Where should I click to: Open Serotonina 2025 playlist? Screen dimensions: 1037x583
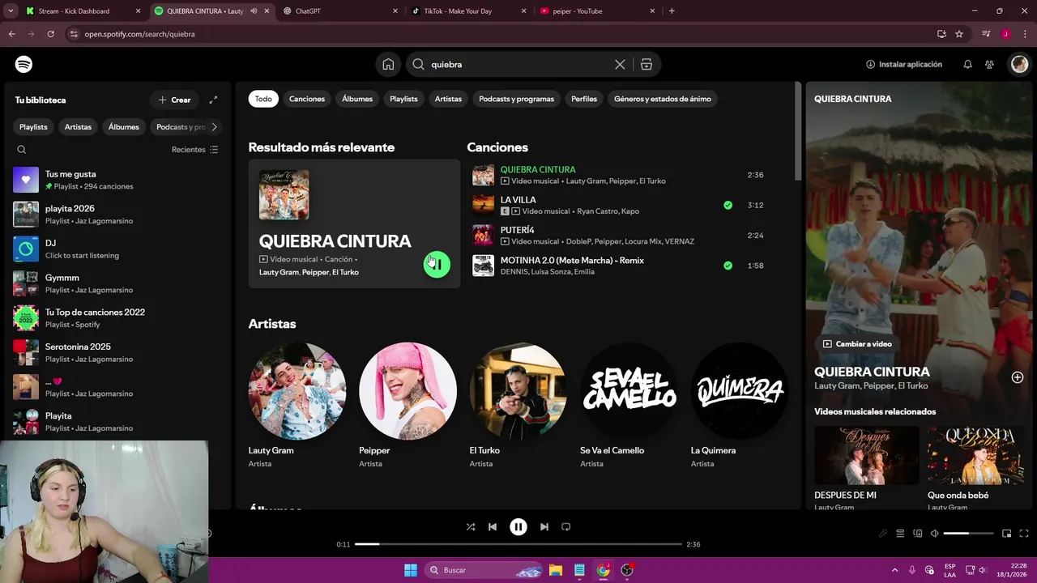click(117, 352)
